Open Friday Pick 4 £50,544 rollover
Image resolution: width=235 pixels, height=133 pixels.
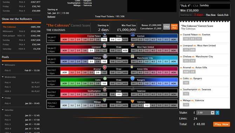pos(21,44)
